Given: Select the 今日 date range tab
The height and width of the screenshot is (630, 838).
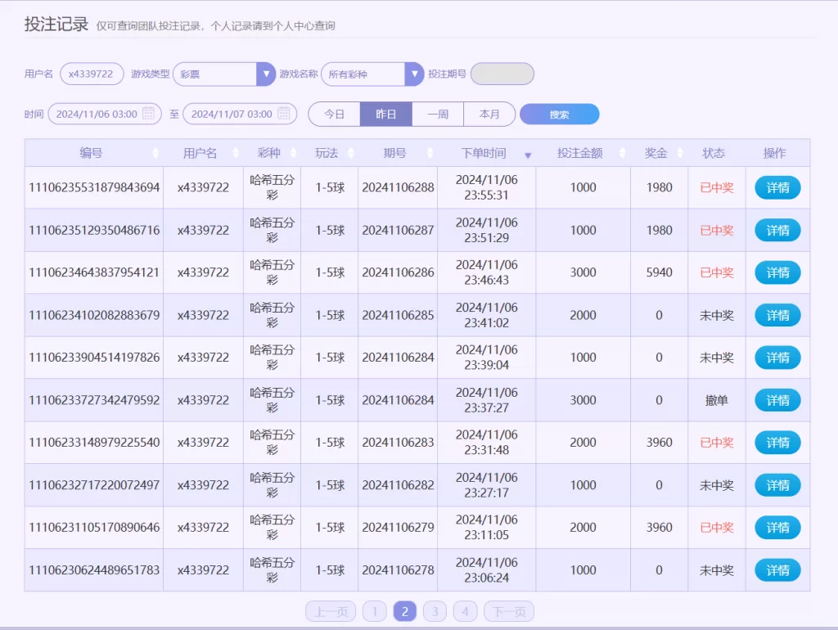Looking at the screenshot, I should click(x=335, y=115).
